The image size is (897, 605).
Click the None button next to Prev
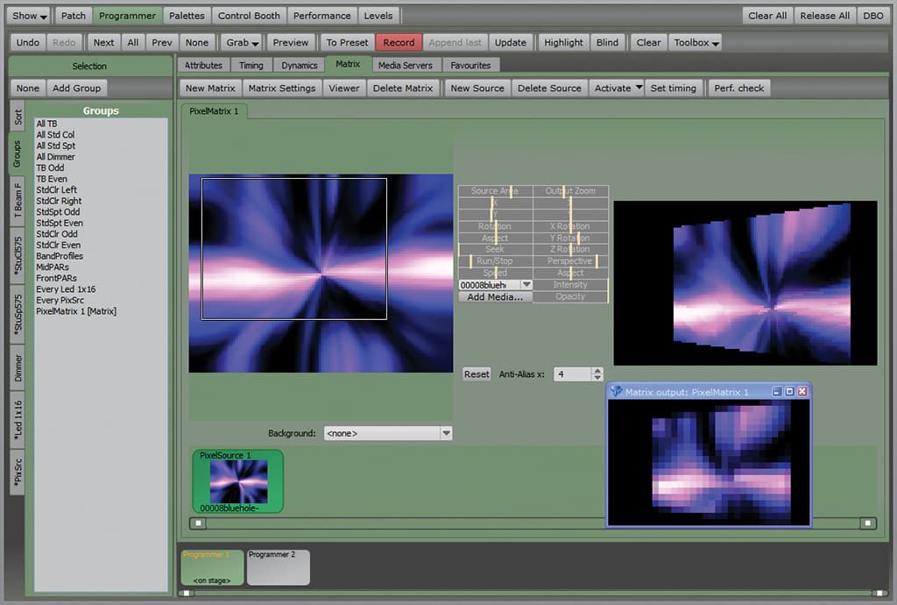click(x=197, y=42)
